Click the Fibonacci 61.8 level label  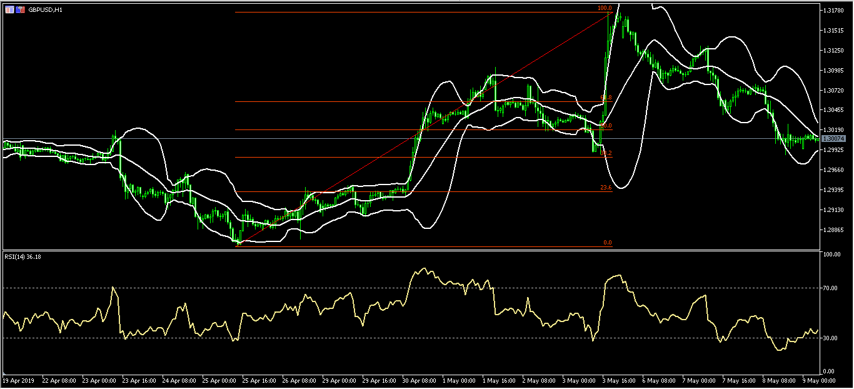606,98
